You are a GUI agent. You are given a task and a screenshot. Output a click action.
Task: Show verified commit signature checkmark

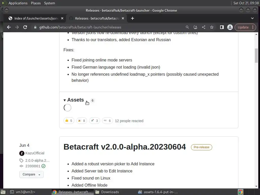click(x=43, y=166)
